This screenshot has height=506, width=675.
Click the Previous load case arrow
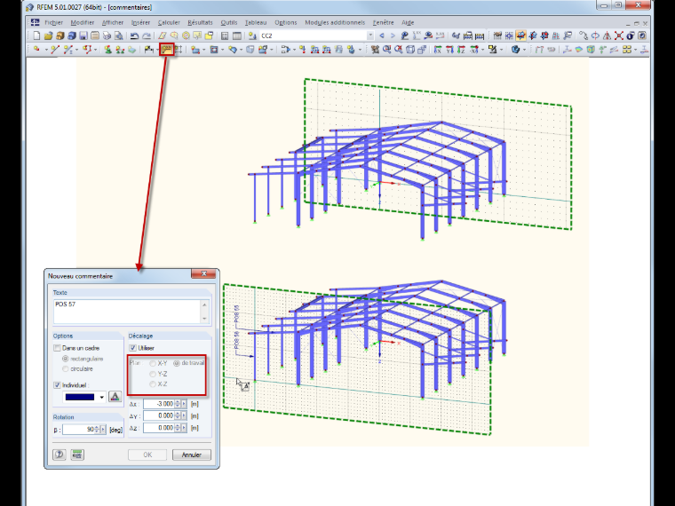tap(381, 36)
